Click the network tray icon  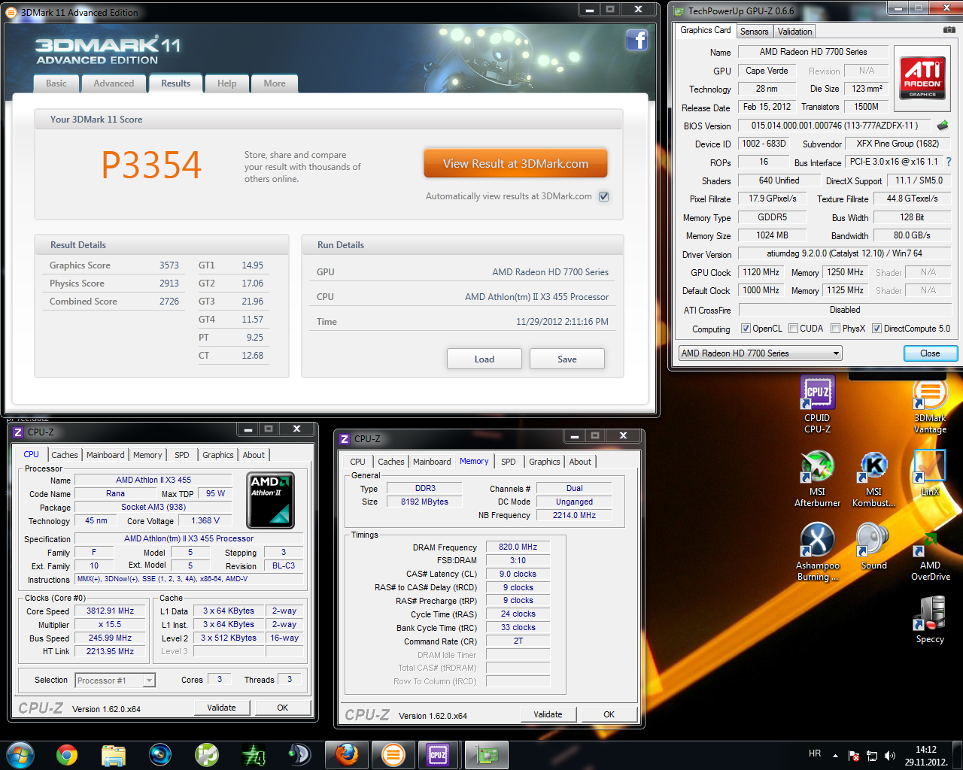pyautogui.click(x=872, y=755)
